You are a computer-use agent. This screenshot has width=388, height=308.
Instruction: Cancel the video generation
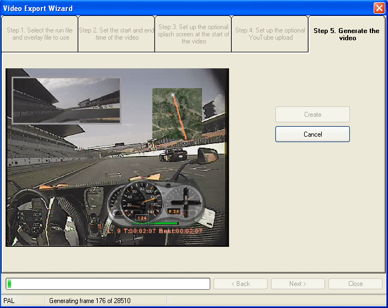click(x=312, y=134)
